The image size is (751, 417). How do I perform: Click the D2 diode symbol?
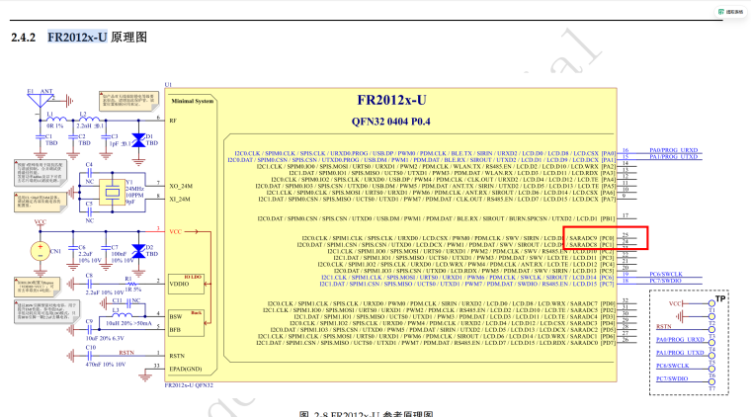138,251
